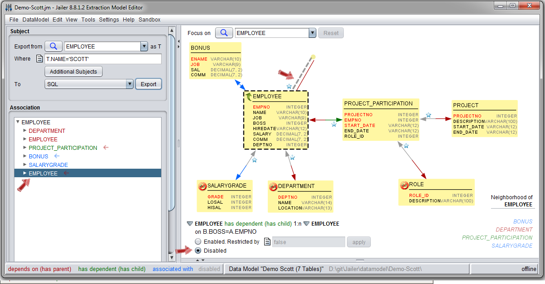This screenshot has width=545, height=284.
Task: Click the Association panel vertical scrollbar
Action: 171,135
